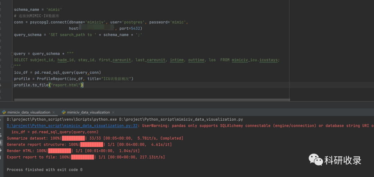374x177 pixels.
Task: Click the Export report to file progress bar
Action: [x=82, y=157]
